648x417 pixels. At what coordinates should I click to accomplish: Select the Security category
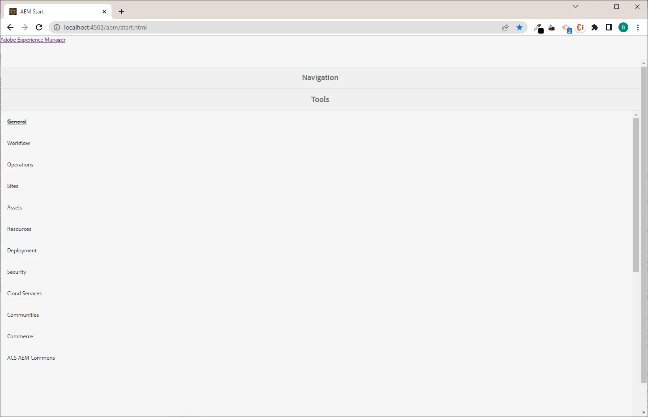tap(17, 272)
